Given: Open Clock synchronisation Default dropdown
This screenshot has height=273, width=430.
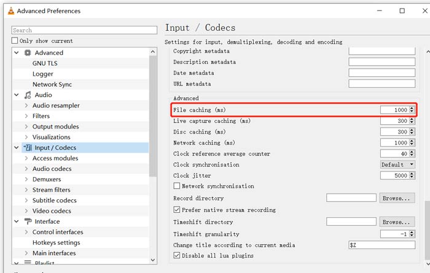Looking at the screenshot, I should tap(397, 165).
